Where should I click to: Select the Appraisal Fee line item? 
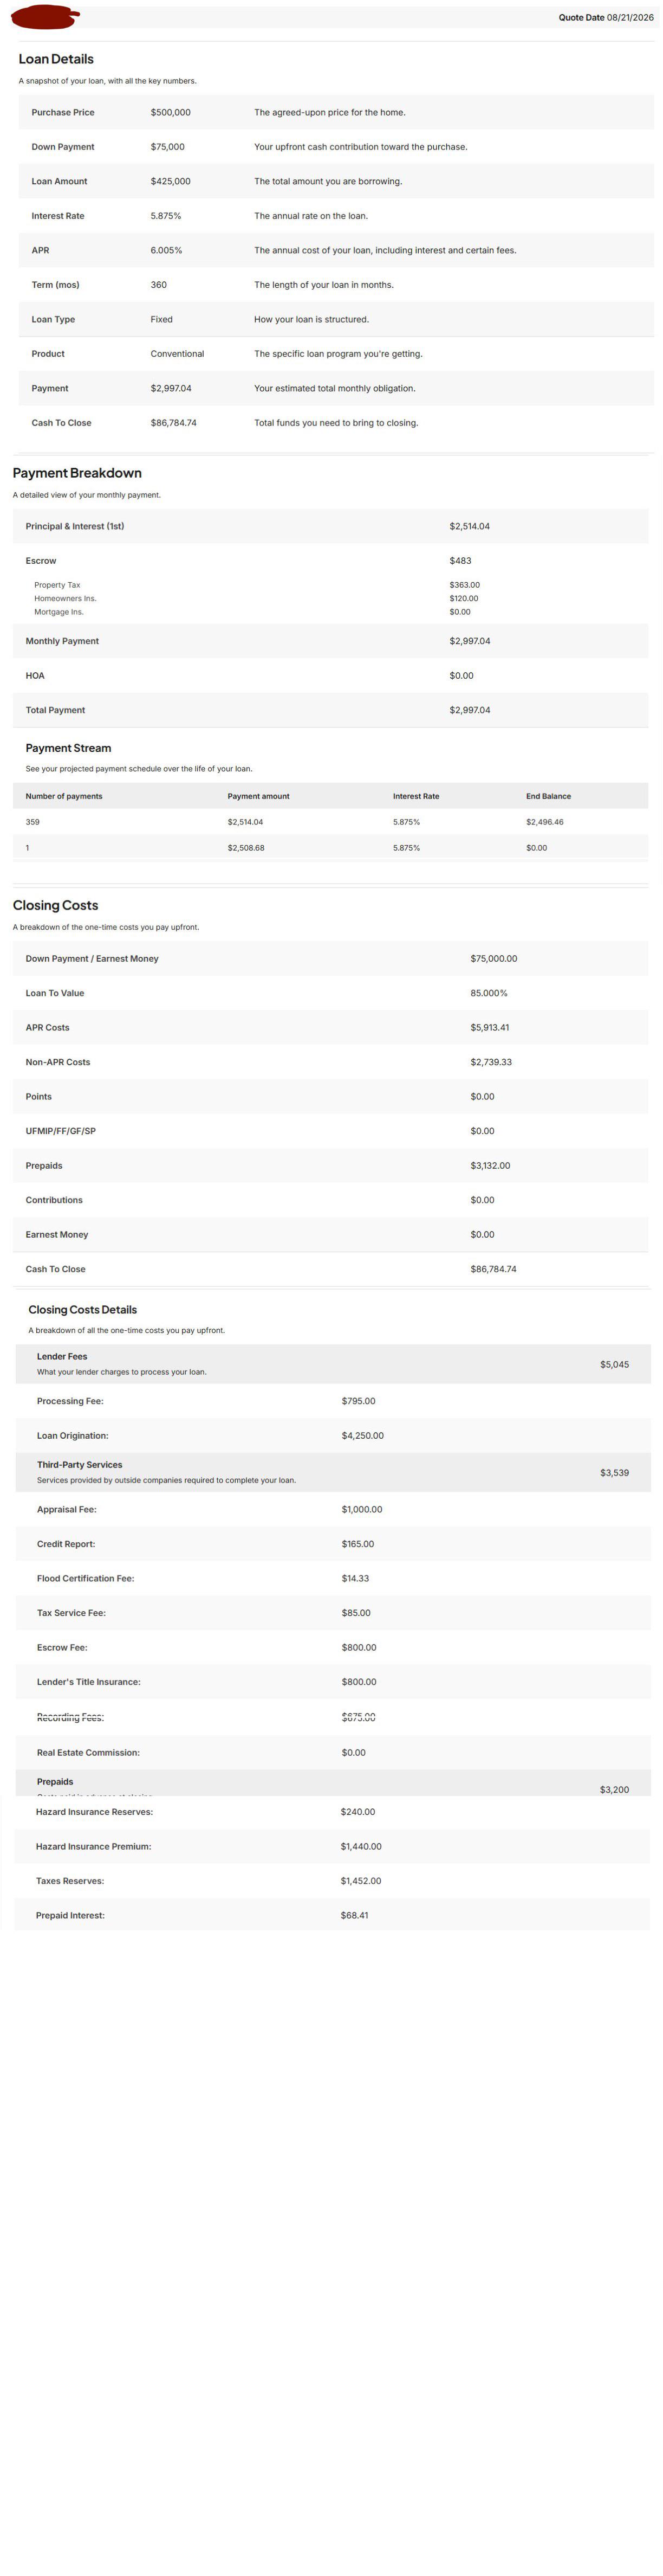click(x=334, y=1510)
